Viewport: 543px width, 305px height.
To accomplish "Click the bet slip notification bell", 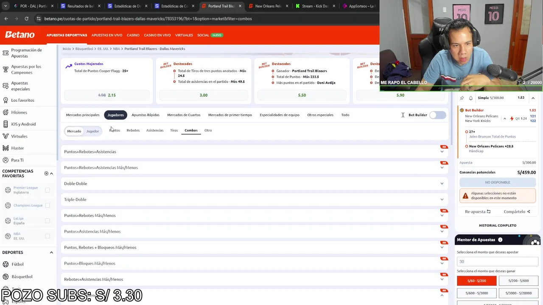I will [470, 98].
